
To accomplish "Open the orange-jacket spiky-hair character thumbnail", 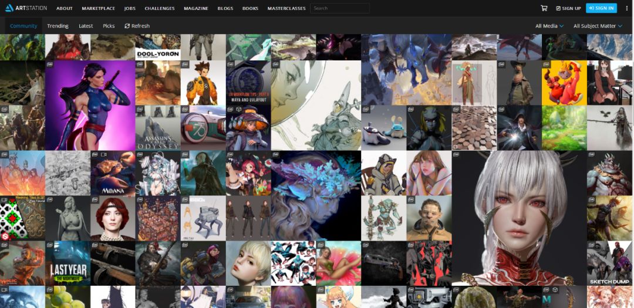I will tap(203, 83).
